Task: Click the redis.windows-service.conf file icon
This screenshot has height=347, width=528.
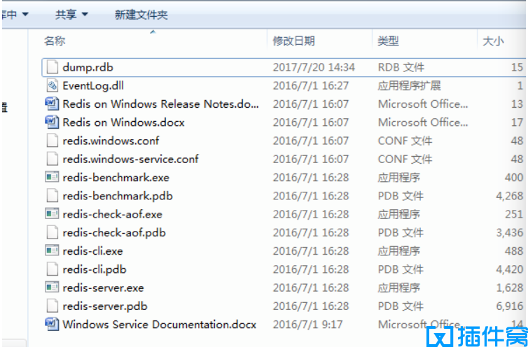Action: 53,159
